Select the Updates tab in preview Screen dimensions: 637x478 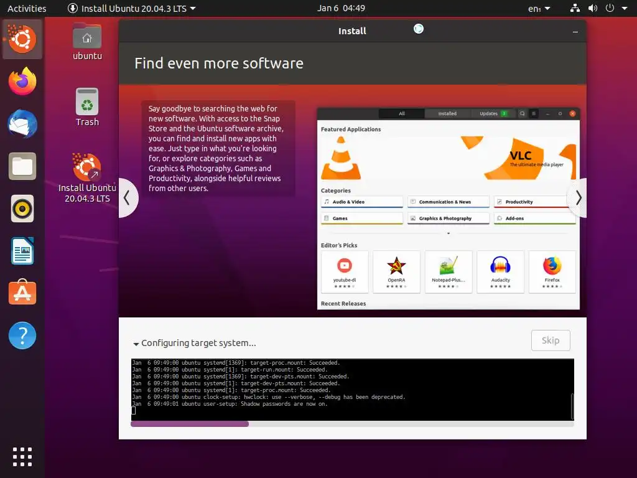(493, 113)
